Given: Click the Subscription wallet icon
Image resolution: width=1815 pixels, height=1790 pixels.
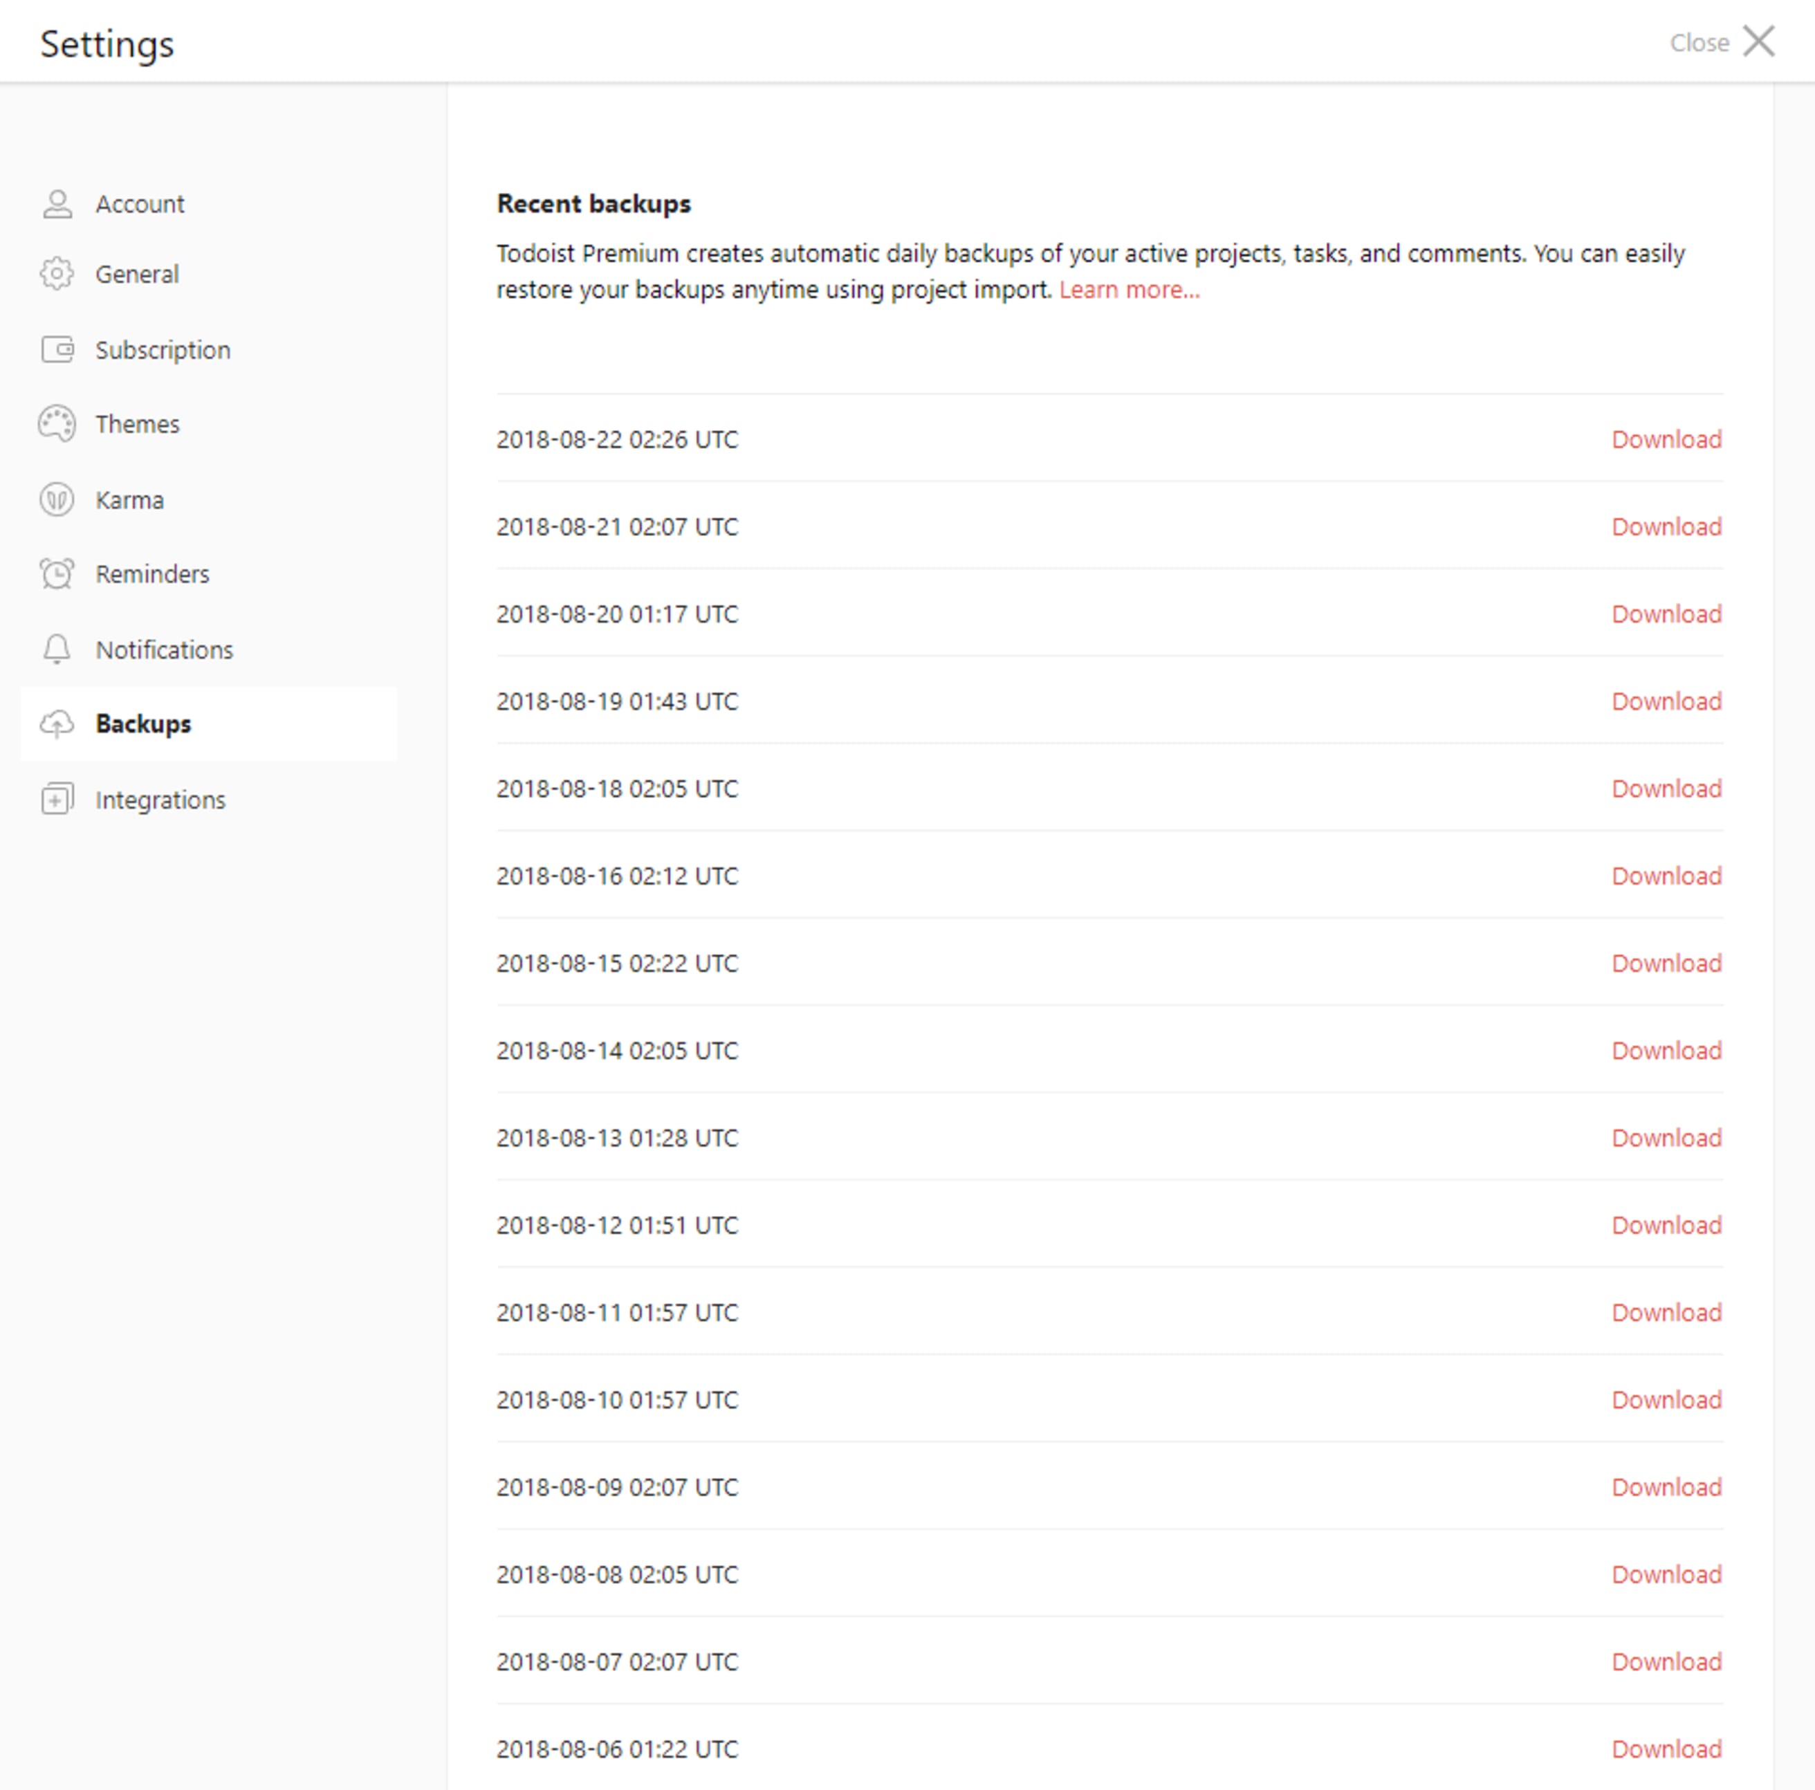Looking at the screenshot, I should click(x=57, y=349).
